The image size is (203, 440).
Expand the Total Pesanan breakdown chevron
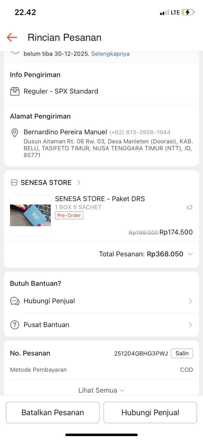pos(190,254)
